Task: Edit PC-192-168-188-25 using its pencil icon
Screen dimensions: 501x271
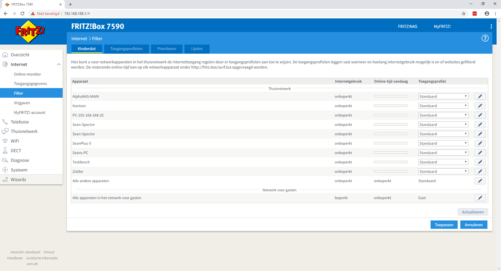Action: click(x=480, y=115)
